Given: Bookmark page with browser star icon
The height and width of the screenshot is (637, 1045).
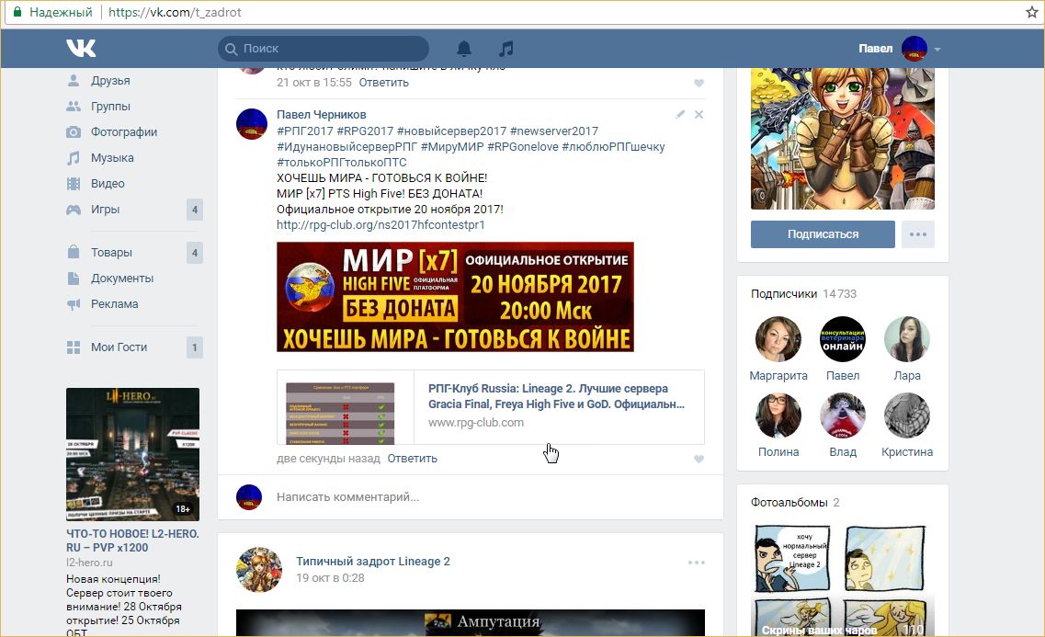Looking at the screenshot, I should point(1031,13).
